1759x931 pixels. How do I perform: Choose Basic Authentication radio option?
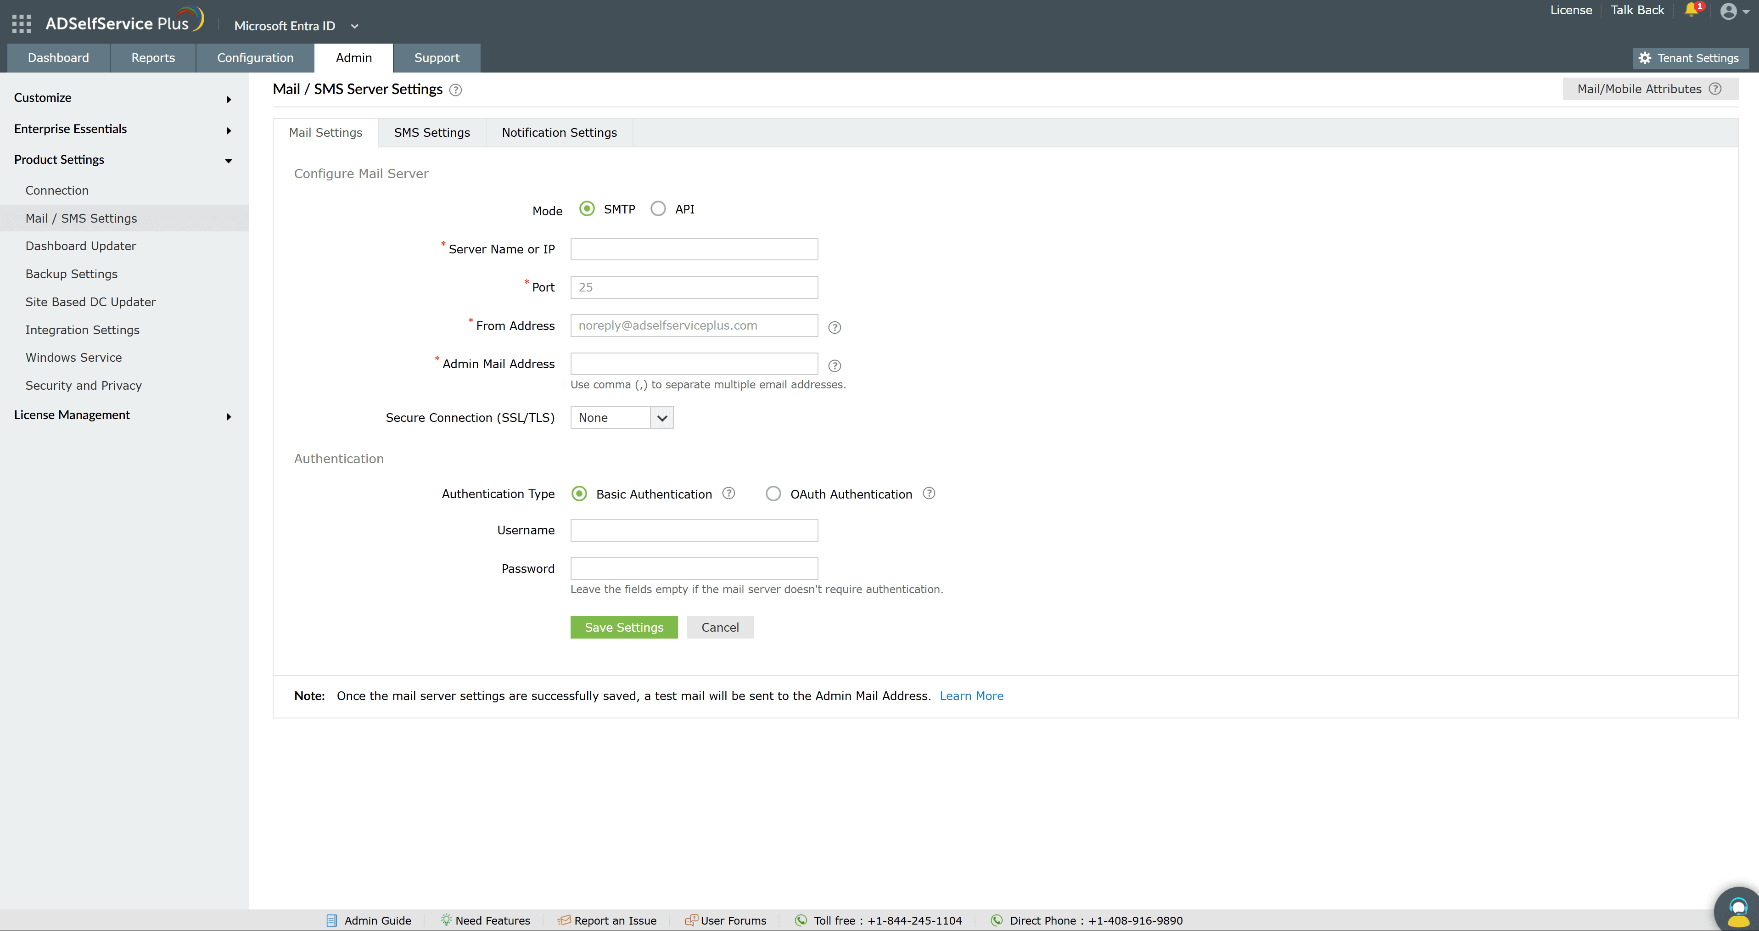coord(579,493)
